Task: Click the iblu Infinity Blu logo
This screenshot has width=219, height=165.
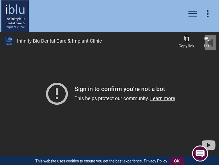Action: 15,16
